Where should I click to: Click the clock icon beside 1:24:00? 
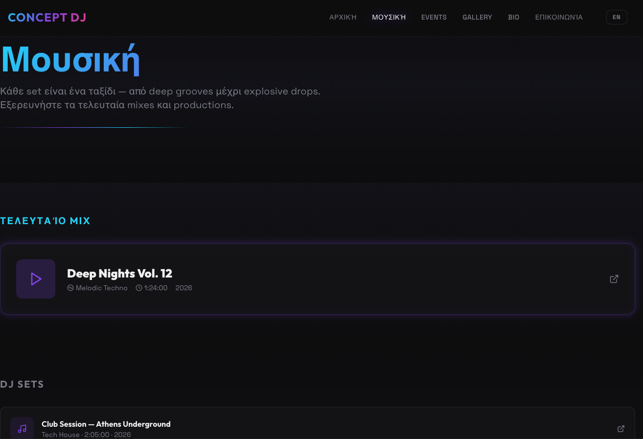point(139,288)
